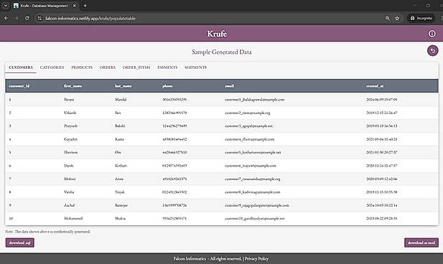Click the phone number in Varsha's row
The width and height of the screenshot is (443, 264).
174,192
